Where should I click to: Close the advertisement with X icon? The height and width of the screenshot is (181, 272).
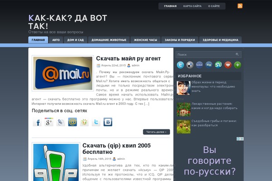(242, 139)
